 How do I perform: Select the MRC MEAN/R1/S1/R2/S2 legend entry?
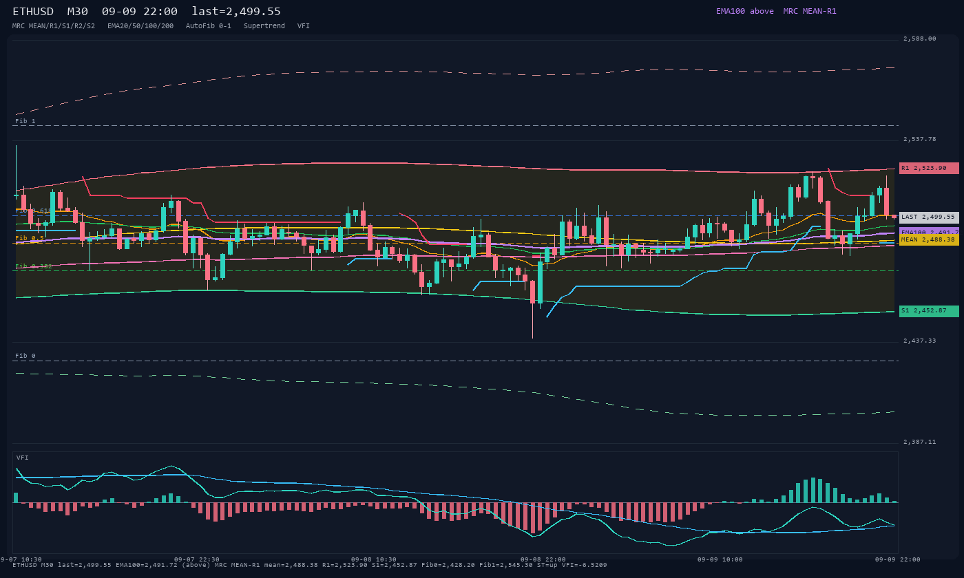(54, 25)
